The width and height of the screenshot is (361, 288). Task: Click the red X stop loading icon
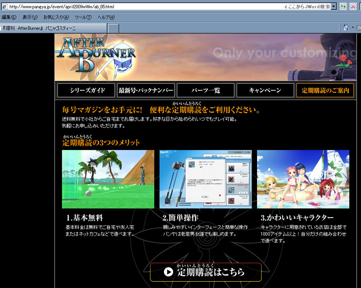[x=353, y=6]
